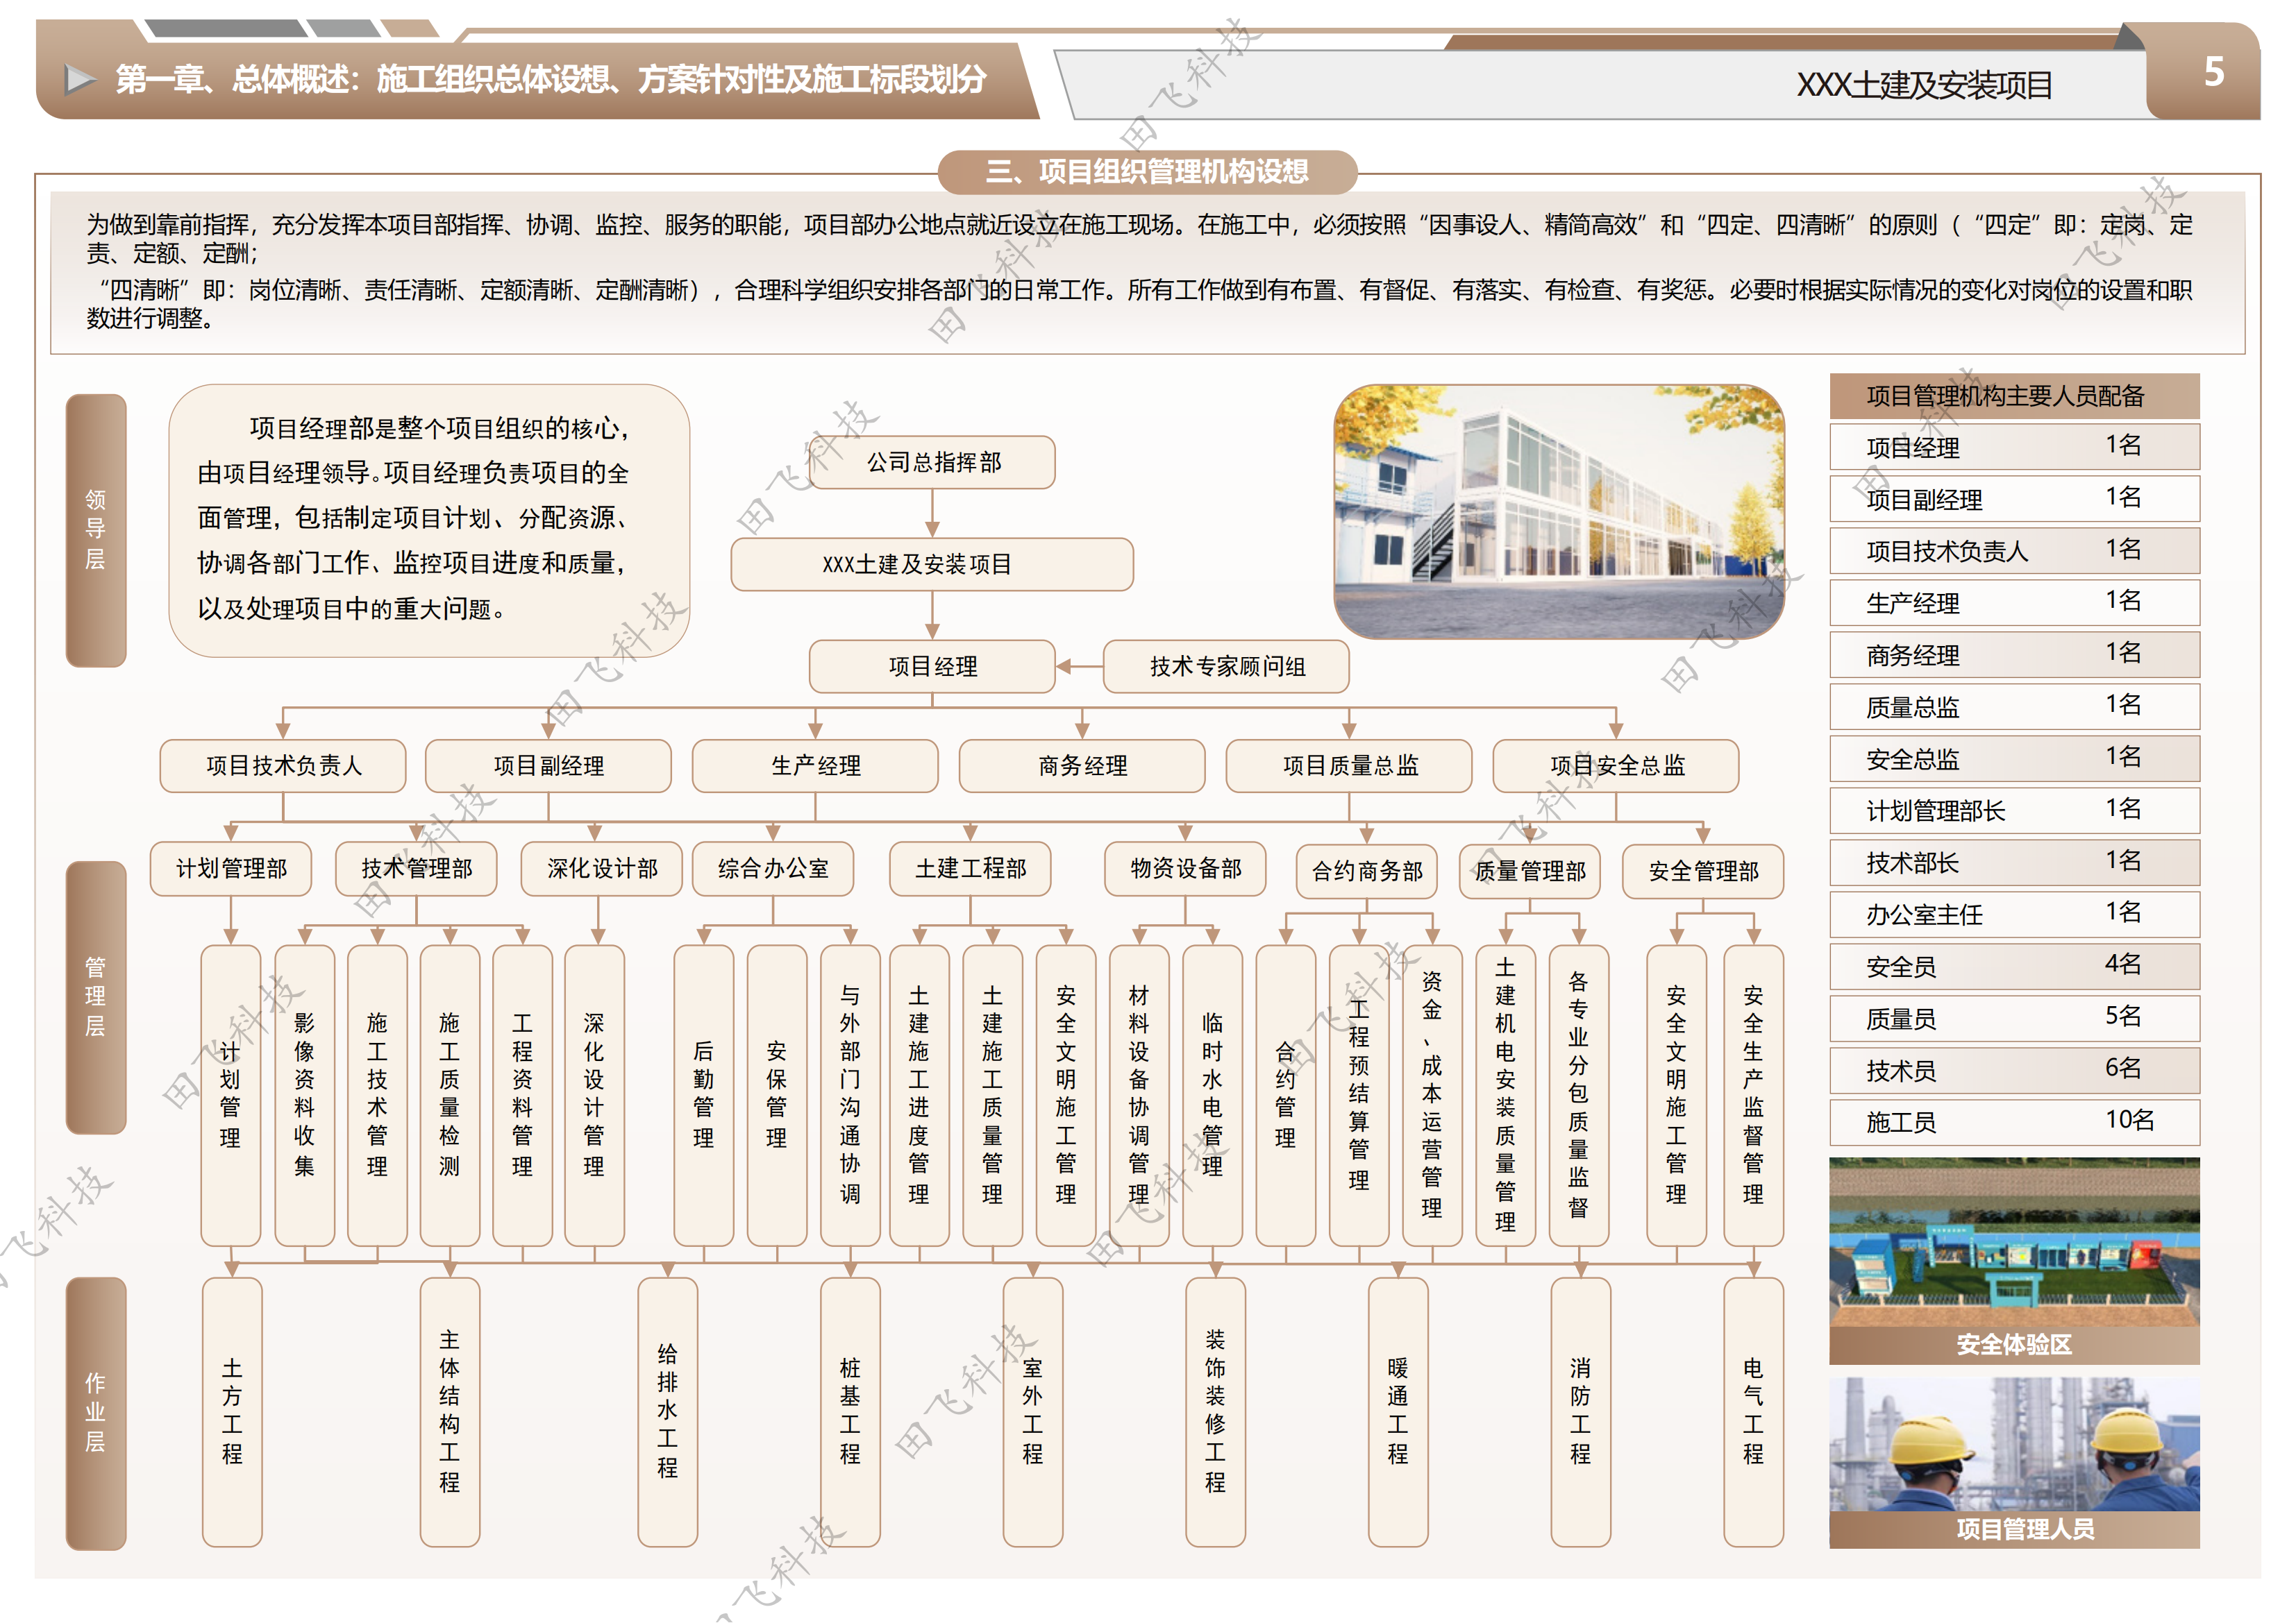2296x1623 pixels.
Task: Select the 项目安全总监 box
Action: tap(1616, 765)
